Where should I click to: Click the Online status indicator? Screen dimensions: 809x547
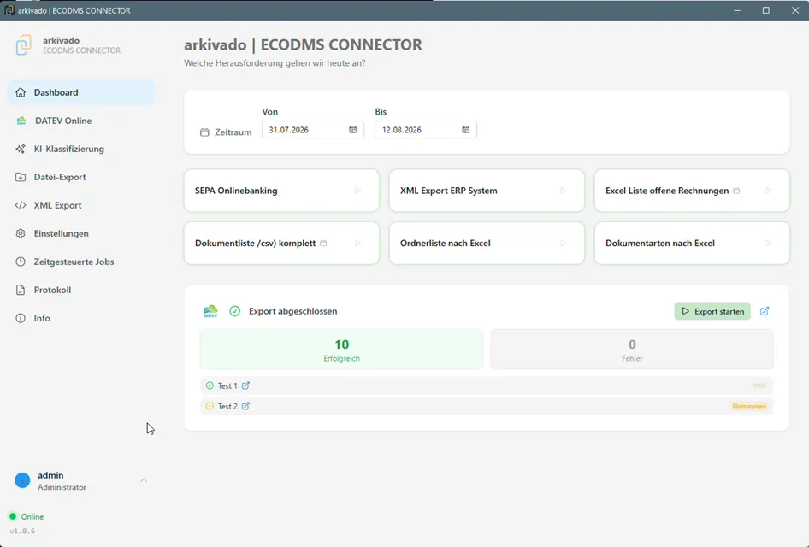tap(27, 516)
